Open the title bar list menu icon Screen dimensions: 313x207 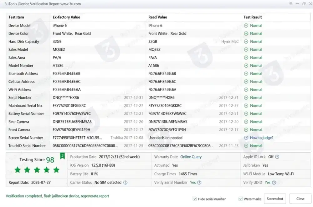(x=290, y=4)
